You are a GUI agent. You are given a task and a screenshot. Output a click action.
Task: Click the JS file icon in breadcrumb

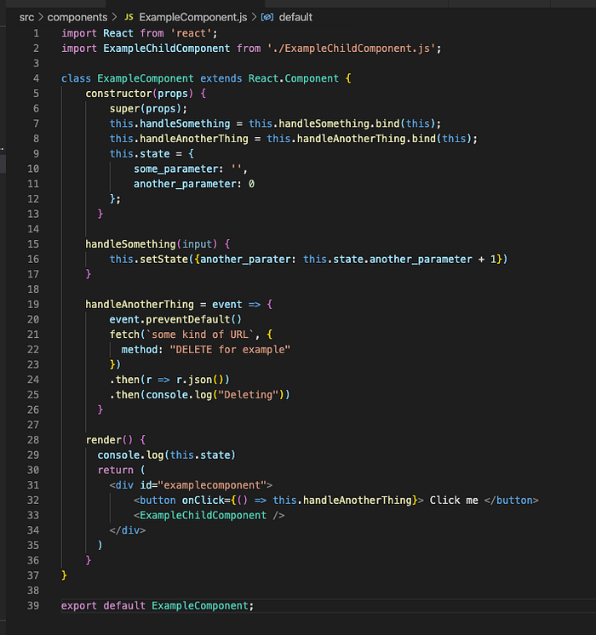(129, 17)
